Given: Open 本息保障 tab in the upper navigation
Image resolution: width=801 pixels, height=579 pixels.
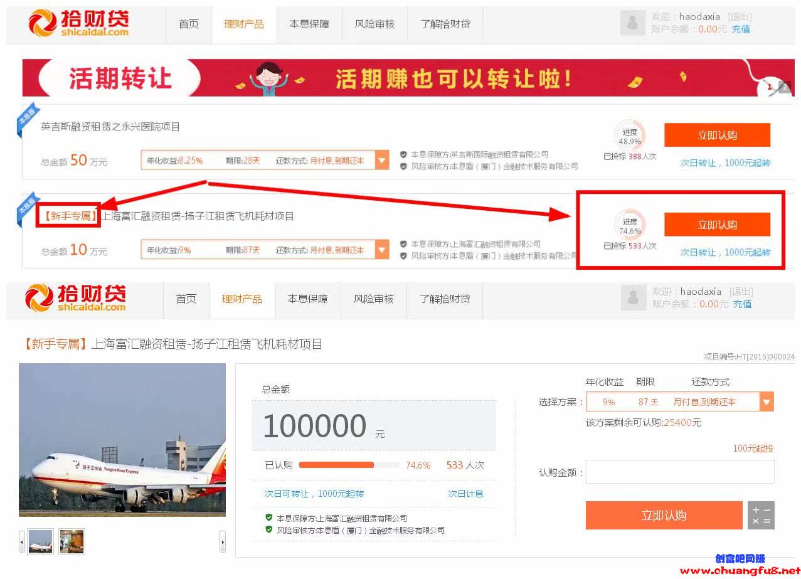Looking at the screenshot, I should pyautogui.click(x=309, y=24).
